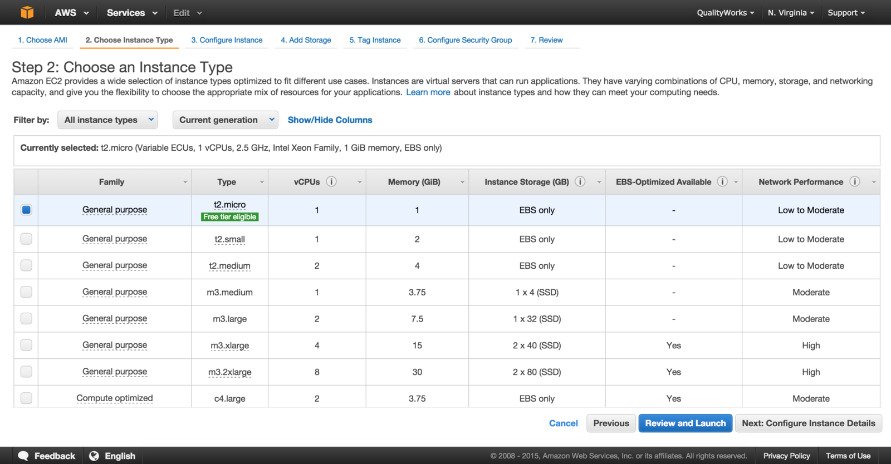Viewport: 891px width, 464px height.
Task: Select the c4.large instance checkbox
Action: 26,398
